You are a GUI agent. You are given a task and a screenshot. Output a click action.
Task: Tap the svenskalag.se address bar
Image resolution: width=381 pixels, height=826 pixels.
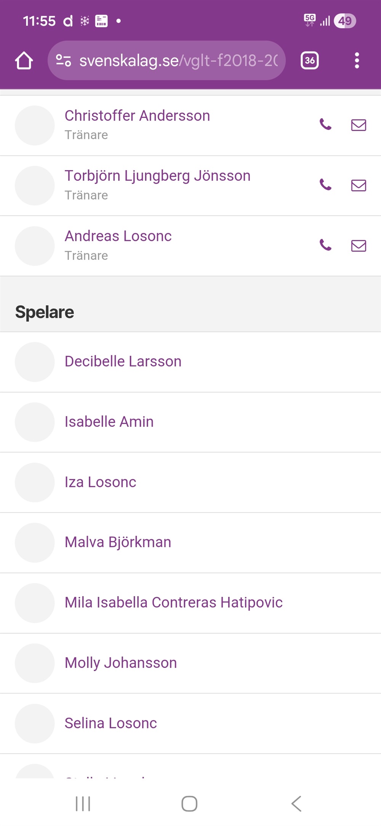pos(178,61)
